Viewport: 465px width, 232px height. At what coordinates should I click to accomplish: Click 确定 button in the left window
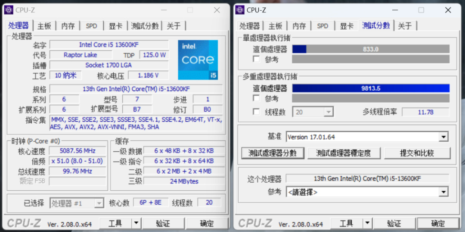click(x=207, y=223)
